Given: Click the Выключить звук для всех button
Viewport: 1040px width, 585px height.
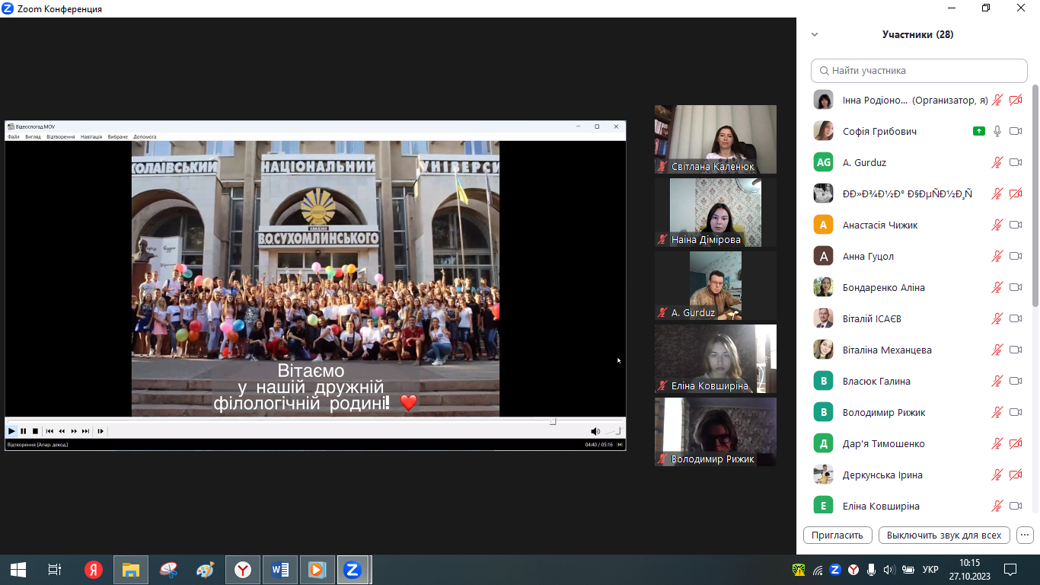Looking at the screenshot, I should click(x=944, y=535).
